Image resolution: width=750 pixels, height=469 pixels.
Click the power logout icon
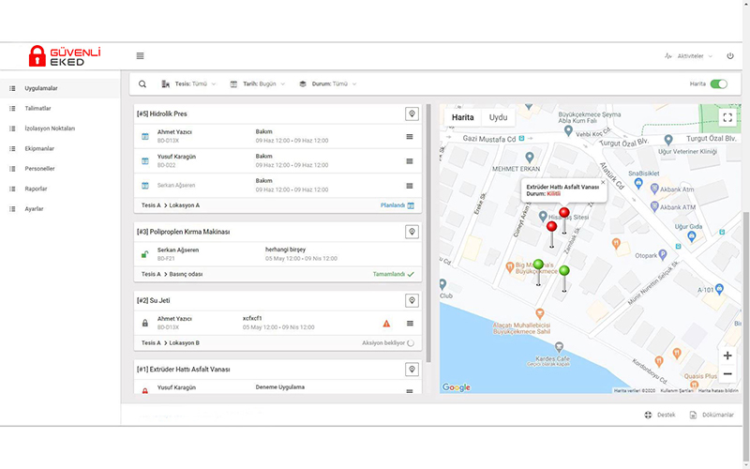pos(730,56)
